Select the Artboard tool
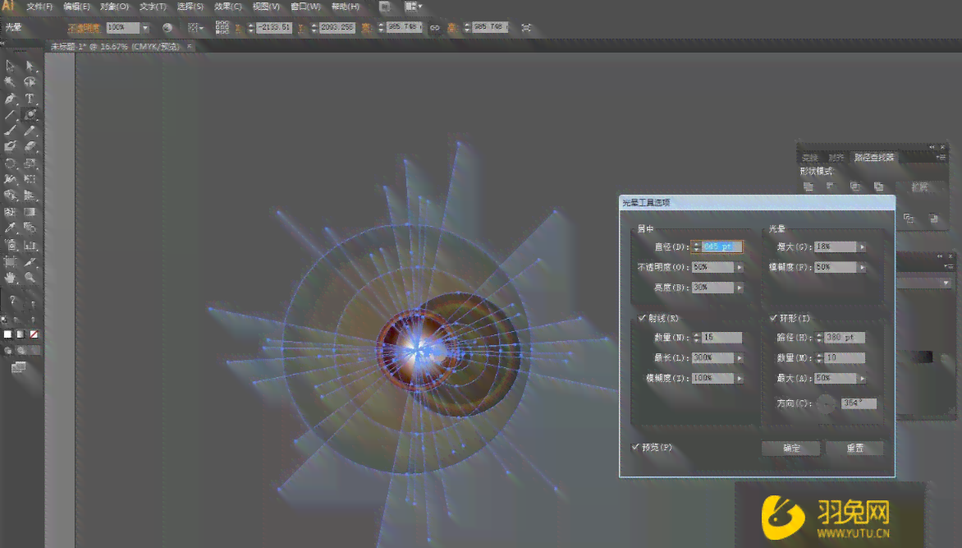 click(x=11, y=262)
